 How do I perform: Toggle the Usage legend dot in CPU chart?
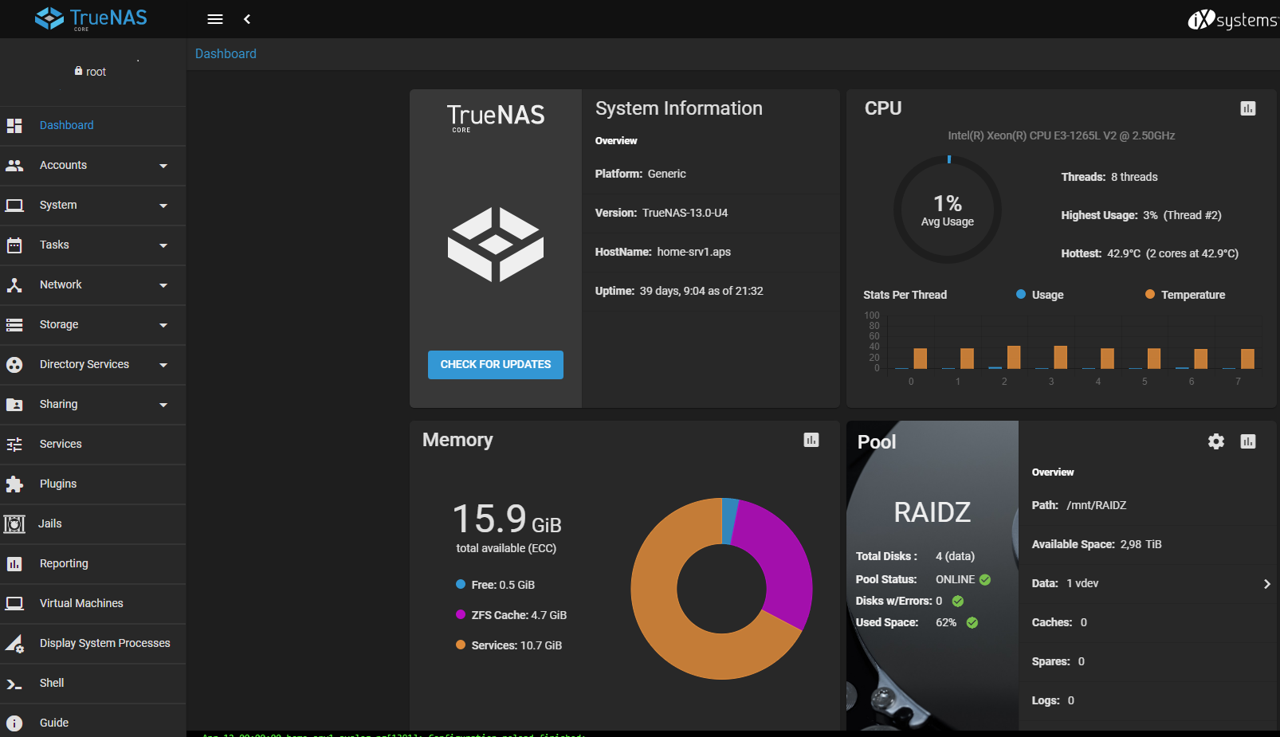(1021, 294)
